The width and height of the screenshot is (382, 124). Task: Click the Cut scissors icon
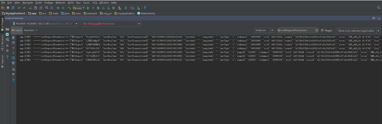tap(30, 8)
